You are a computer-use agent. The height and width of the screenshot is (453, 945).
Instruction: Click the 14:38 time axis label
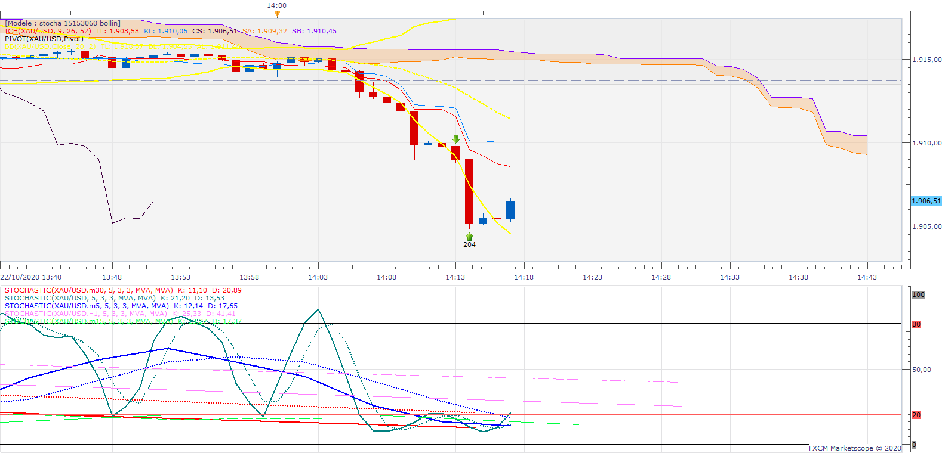[x=798, y=277]
